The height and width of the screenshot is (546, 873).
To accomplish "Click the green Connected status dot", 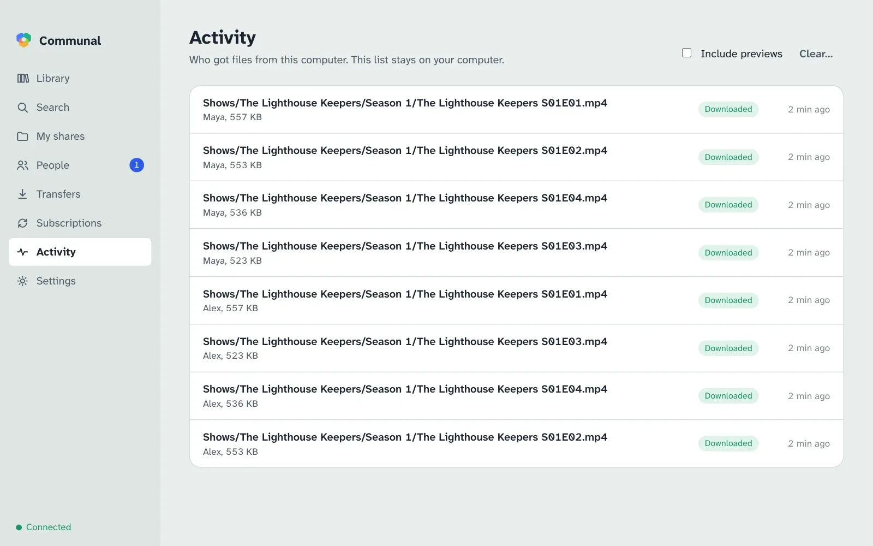I will (19, 527).
